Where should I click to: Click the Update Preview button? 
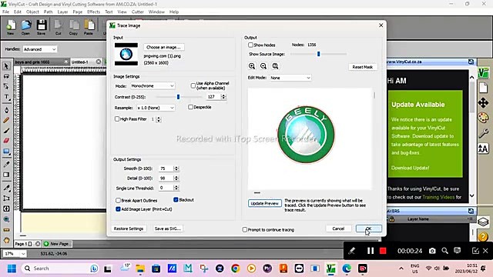[x=265, y=203]
